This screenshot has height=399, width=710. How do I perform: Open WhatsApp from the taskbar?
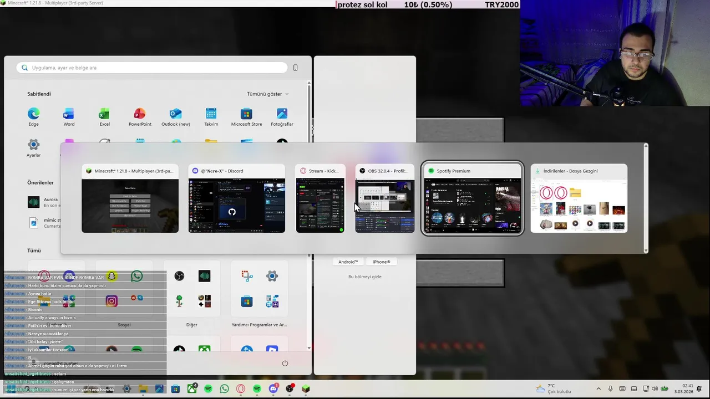(x=224, y=389)
